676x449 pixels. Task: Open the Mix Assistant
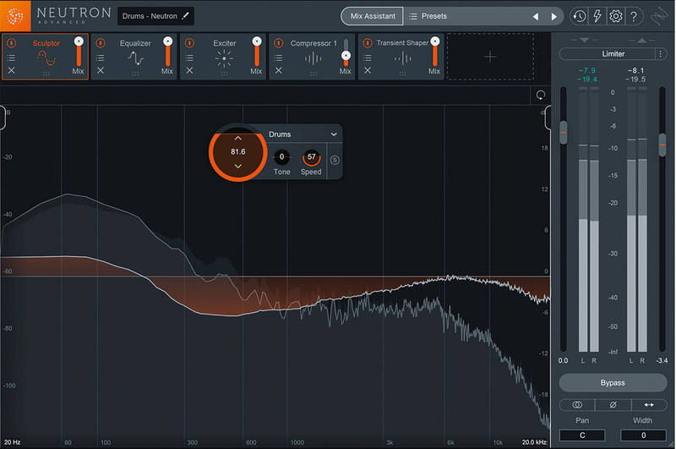(x=373, y=16)
